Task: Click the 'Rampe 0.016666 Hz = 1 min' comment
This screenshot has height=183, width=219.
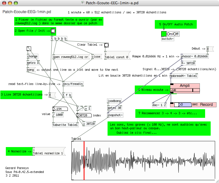Action: [156, 57]
